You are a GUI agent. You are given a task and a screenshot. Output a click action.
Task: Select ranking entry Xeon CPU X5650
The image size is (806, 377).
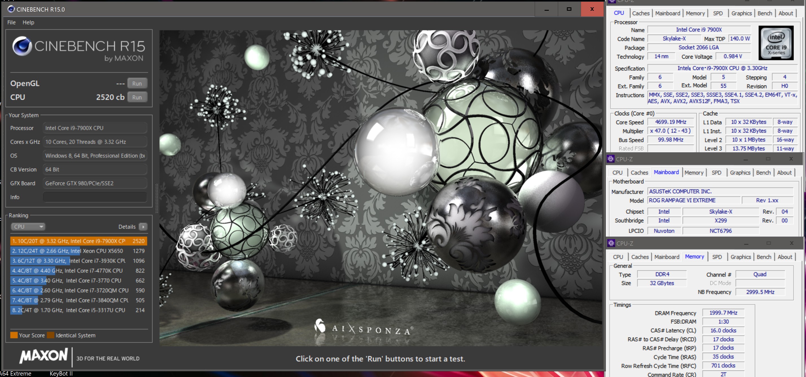point(78,251)
